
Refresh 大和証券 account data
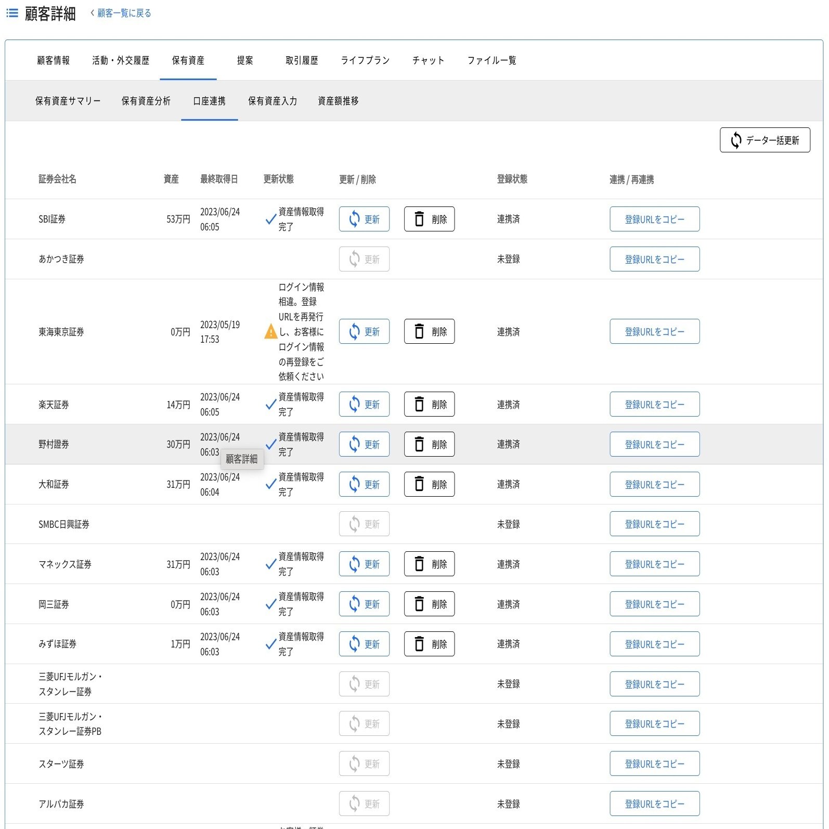click(x=364, y=484)
